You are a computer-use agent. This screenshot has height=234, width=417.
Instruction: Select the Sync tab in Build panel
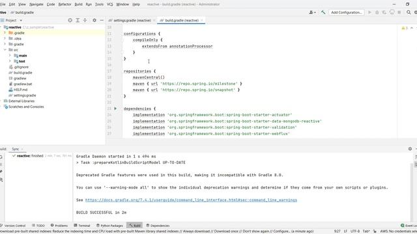pos(16,149)
